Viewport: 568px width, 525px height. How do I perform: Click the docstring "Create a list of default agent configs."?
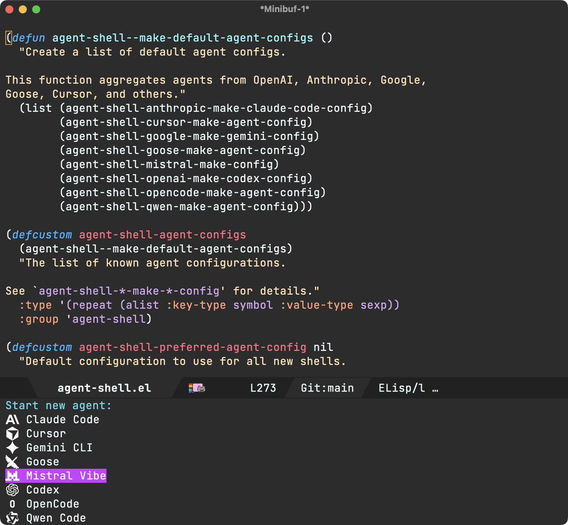coord(152,52)
